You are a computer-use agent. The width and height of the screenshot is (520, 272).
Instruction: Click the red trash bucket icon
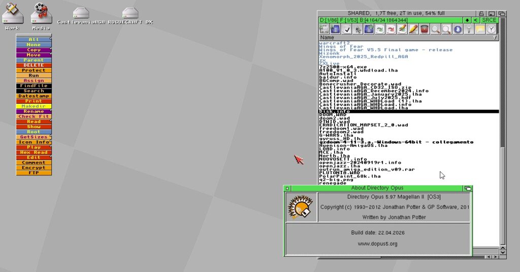point(425,29)
